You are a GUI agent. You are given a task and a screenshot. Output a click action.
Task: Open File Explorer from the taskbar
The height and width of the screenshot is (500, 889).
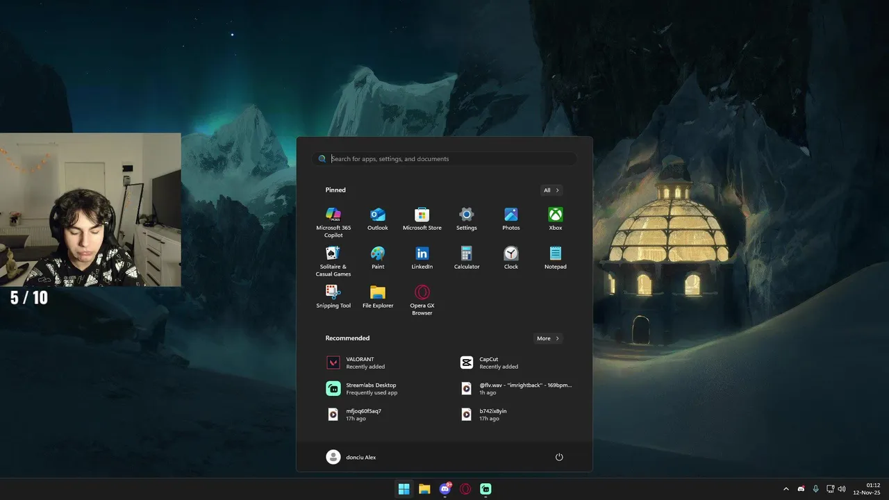tap(424, 489)
